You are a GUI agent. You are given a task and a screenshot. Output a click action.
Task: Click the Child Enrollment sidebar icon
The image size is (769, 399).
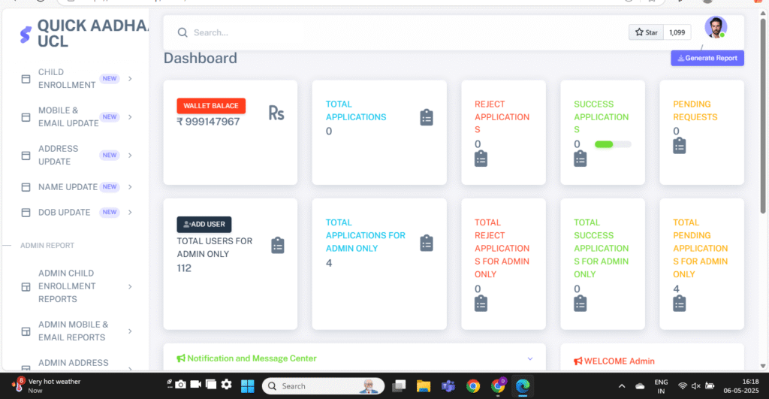point(26,79)
